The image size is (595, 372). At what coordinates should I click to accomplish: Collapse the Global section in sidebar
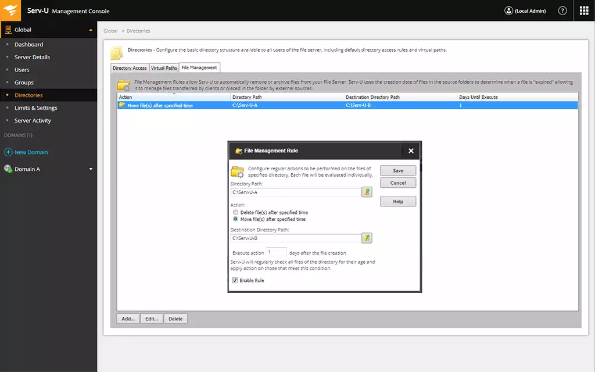pos(90,29)
